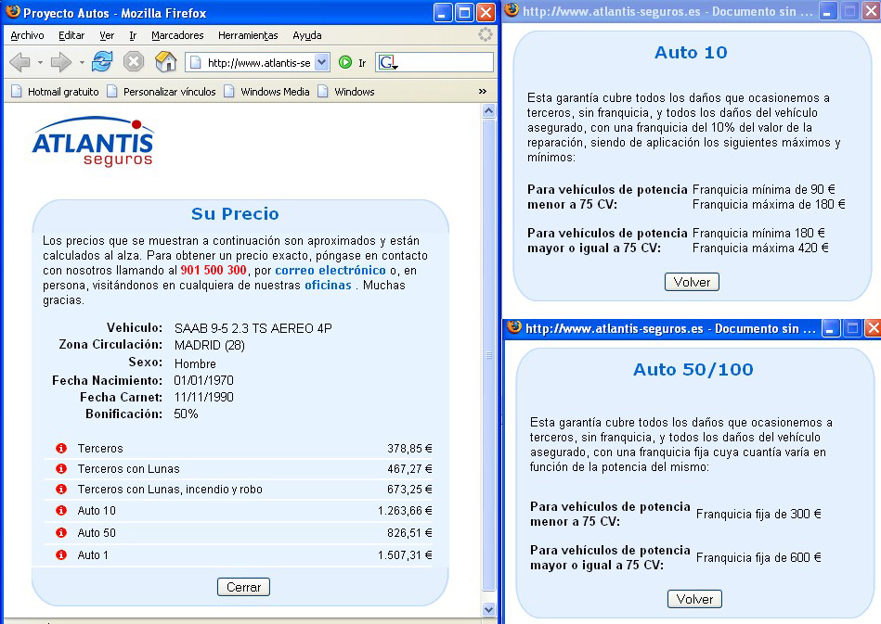
Task: Reload the page with the refresh icon
Action: pyautogui.click(x=102, y=62)
